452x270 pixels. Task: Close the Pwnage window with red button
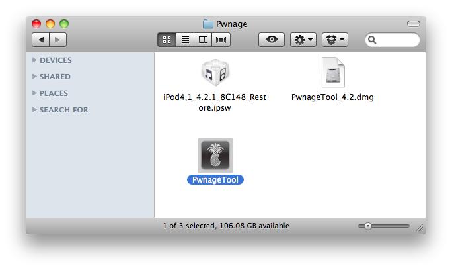pos(36,24)
